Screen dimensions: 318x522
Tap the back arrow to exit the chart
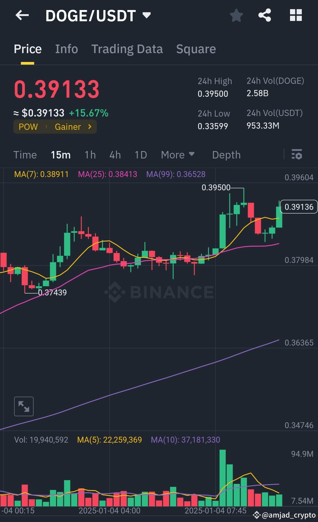[x=22, y=15]
